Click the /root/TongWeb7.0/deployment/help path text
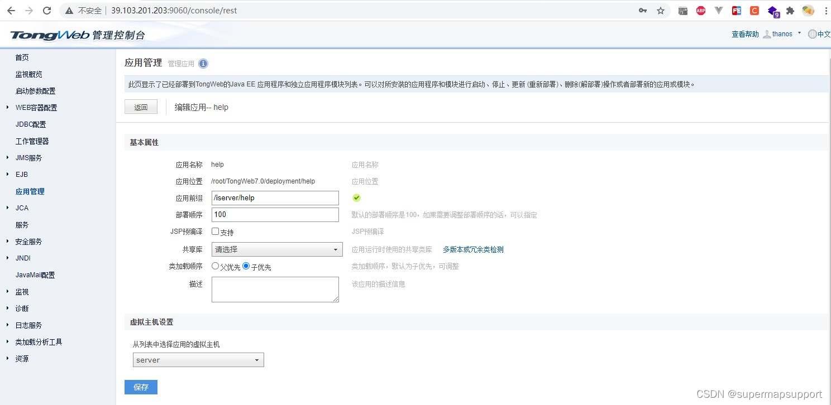Viewport: 831px width, 405px height. tap(263, 181)
